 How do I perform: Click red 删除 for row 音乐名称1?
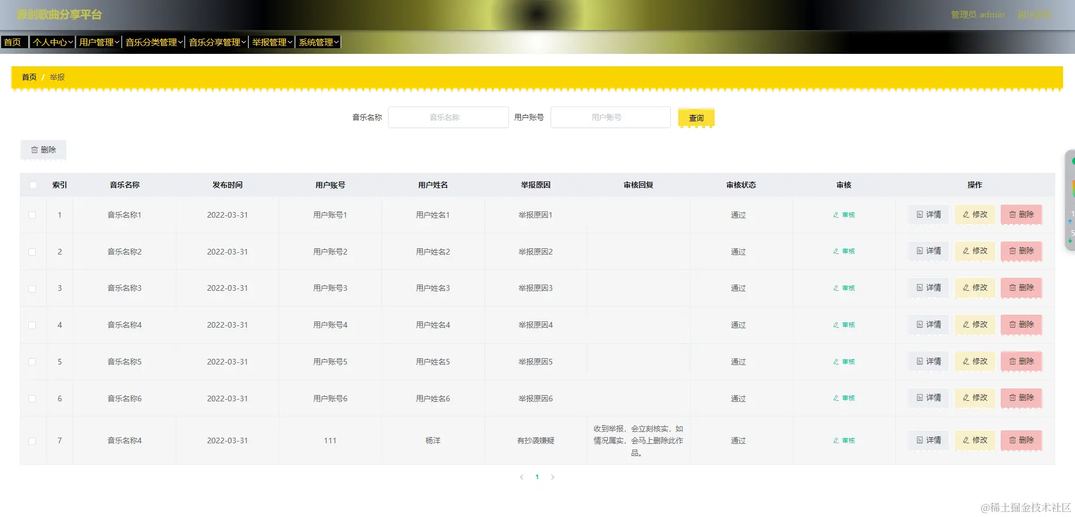click(x=1021, y=214)
